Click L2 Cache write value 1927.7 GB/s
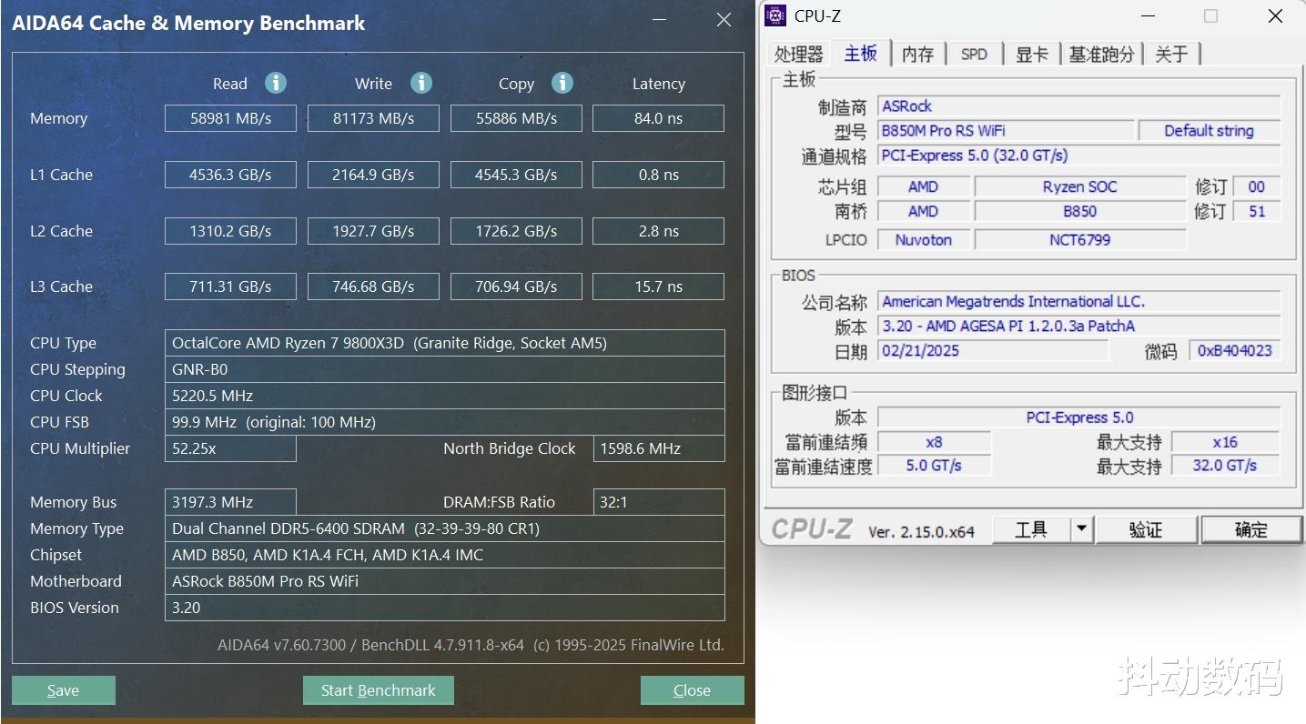 point(373,231)
